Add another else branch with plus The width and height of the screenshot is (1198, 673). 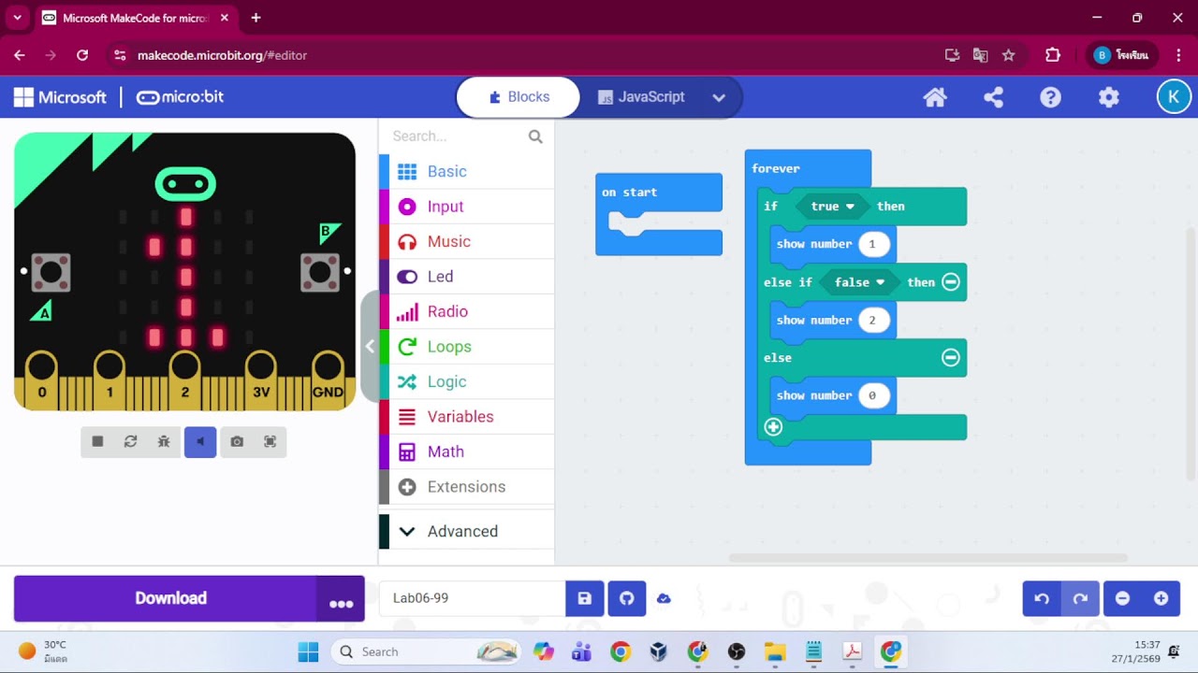(x=773, y=427)
